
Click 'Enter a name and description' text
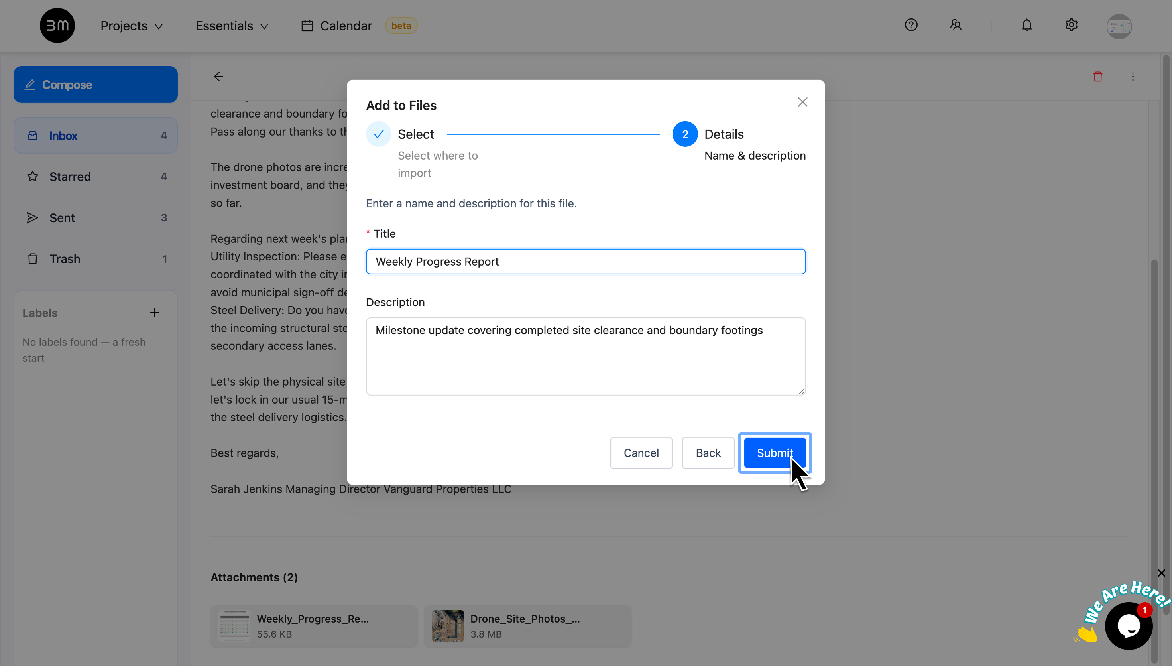[471, 203]
